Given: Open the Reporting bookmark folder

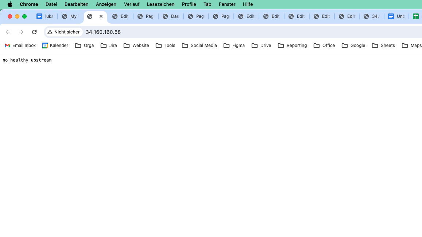Looking at the screenshot, I should click(292, 46).
